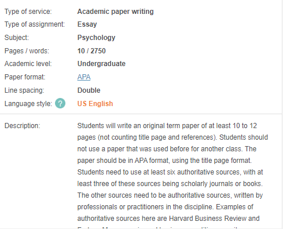This screenshot has height=229, width=283.
Task: Click the 10 / 2750 pages-words value
Action: (91, 51)
